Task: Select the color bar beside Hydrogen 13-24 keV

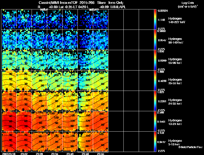Action: coord(155,121)
